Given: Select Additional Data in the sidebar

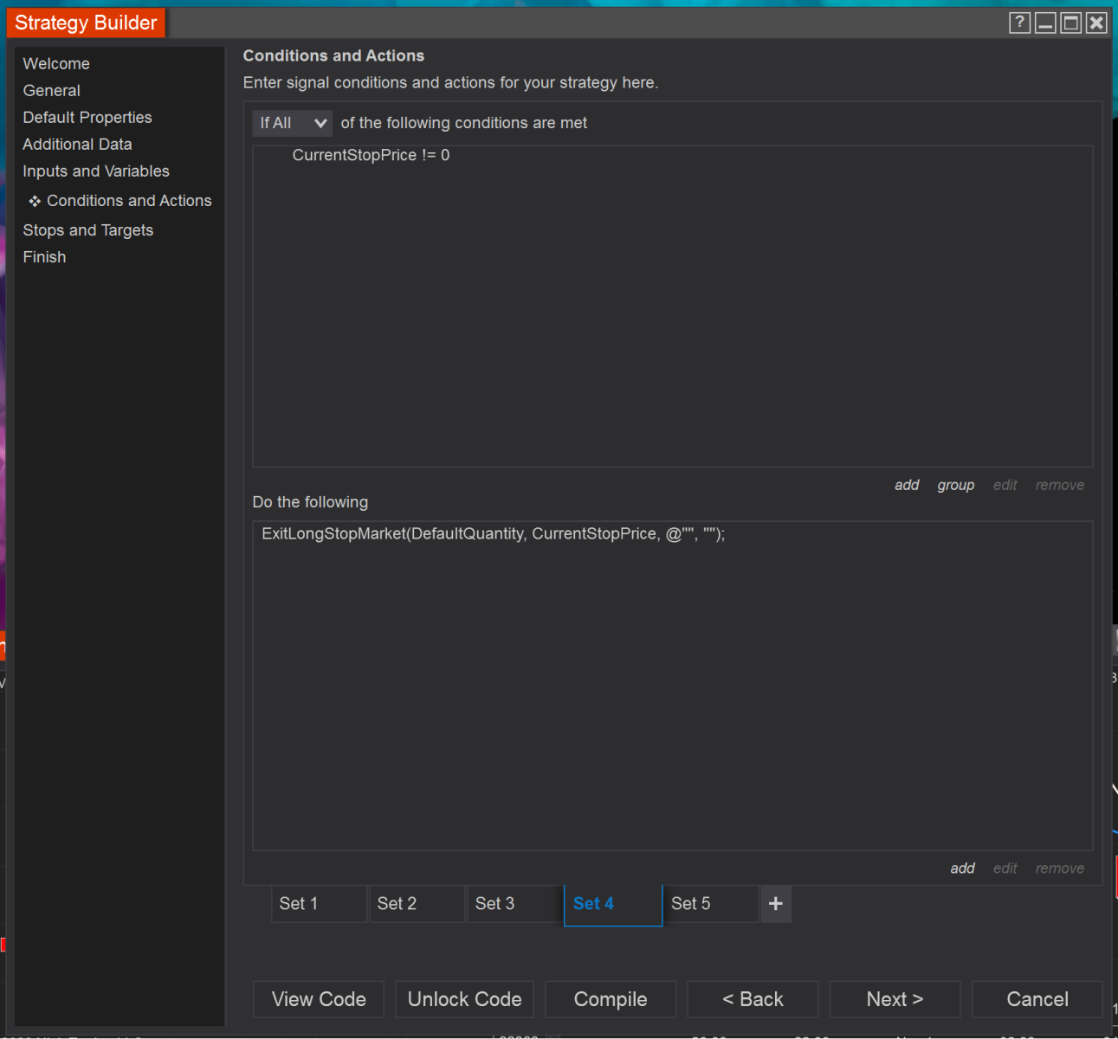Looking at the screenshot, I should point(77,145).
